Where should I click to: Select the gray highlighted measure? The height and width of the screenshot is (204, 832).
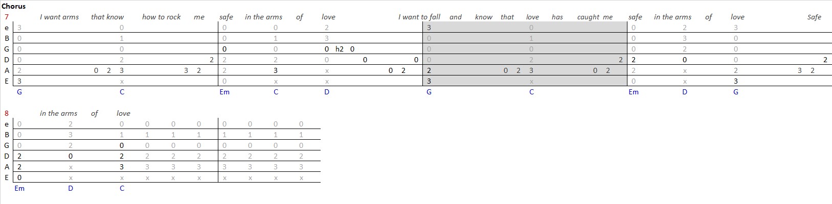pyautogui.click(x=525, y=55)
